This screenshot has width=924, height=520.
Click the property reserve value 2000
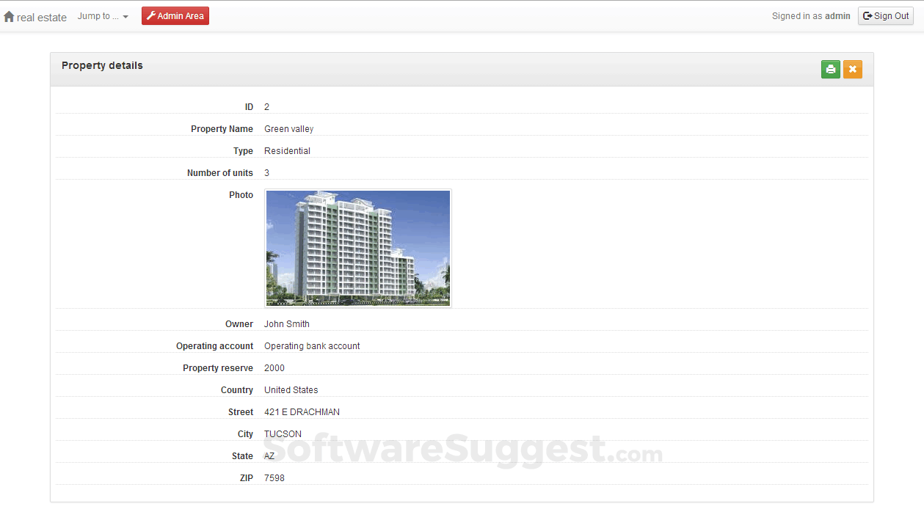[274, 368]
